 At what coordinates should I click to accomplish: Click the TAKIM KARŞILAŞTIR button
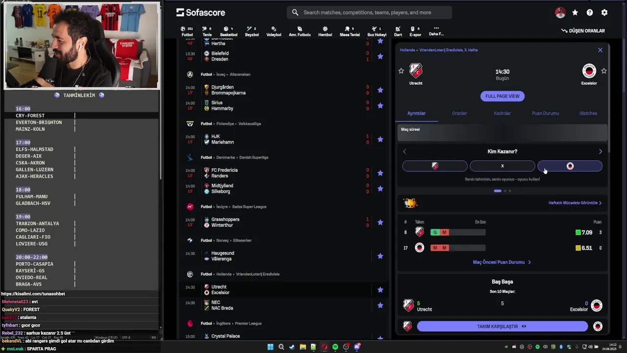click(502, 327)
